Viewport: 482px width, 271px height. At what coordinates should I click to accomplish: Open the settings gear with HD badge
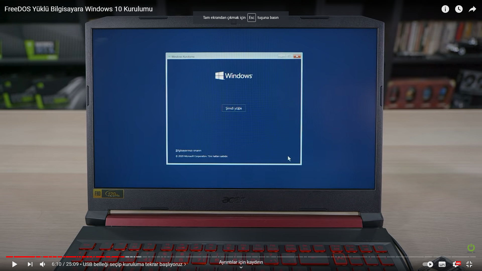(x=456, y=264)
